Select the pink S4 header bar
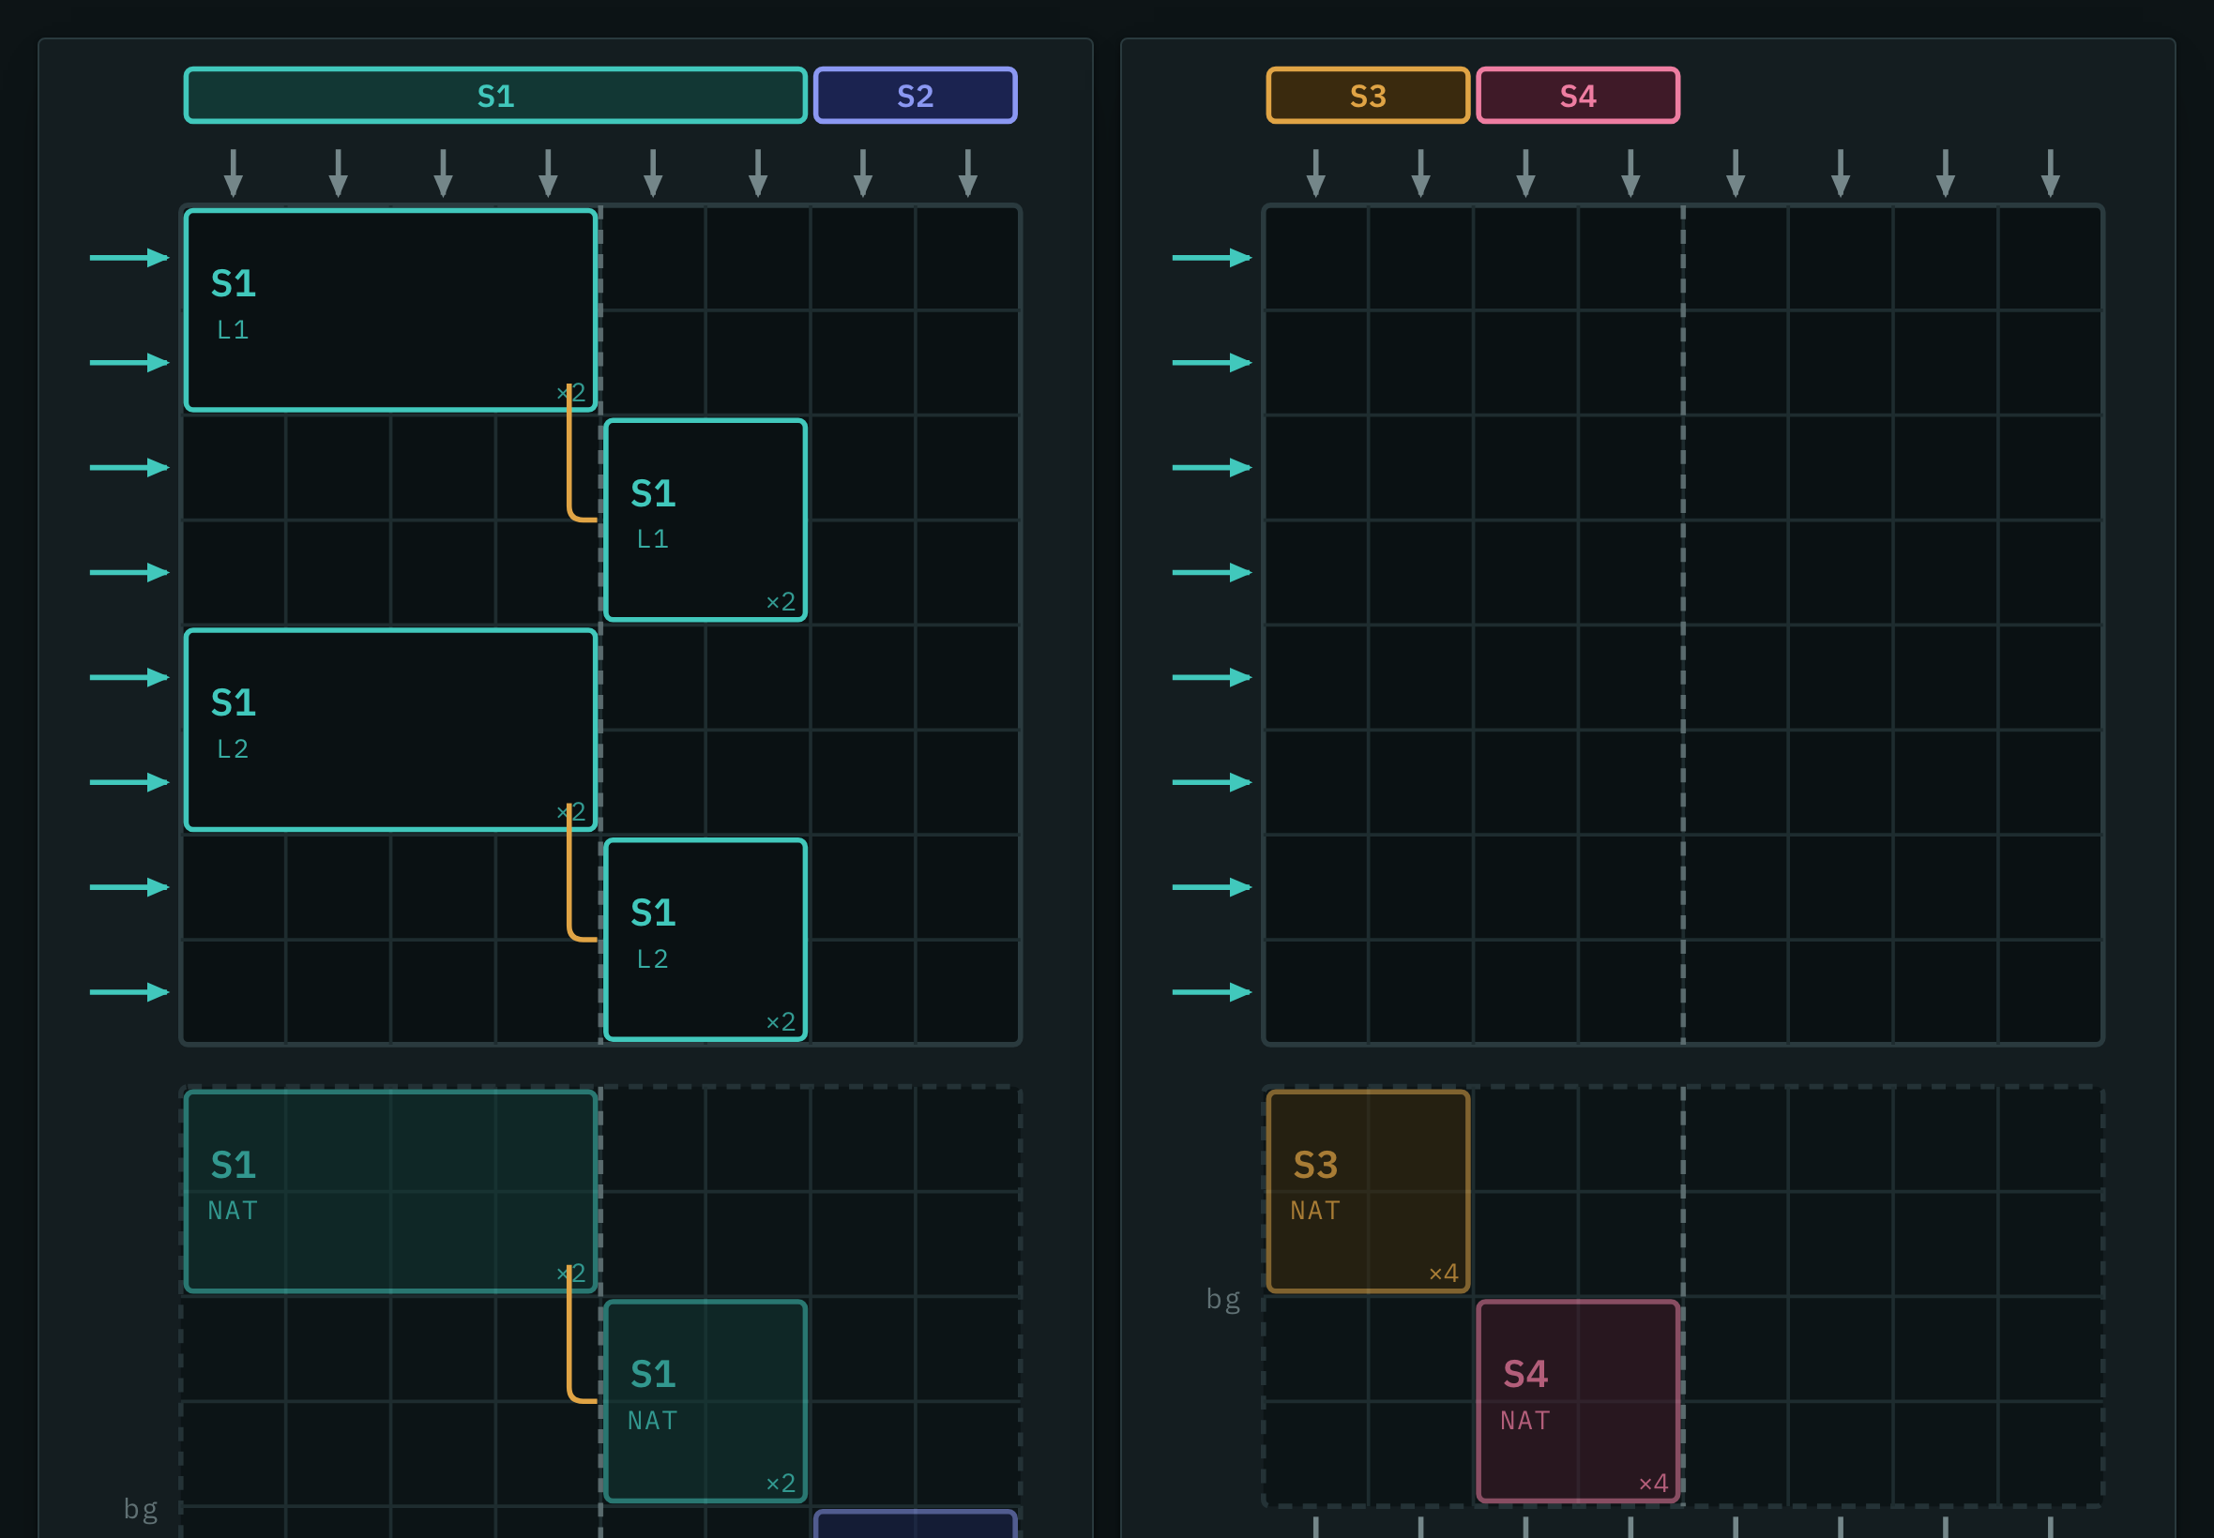Screen dimensions: 2214x1538 [x=1578, y=96]
